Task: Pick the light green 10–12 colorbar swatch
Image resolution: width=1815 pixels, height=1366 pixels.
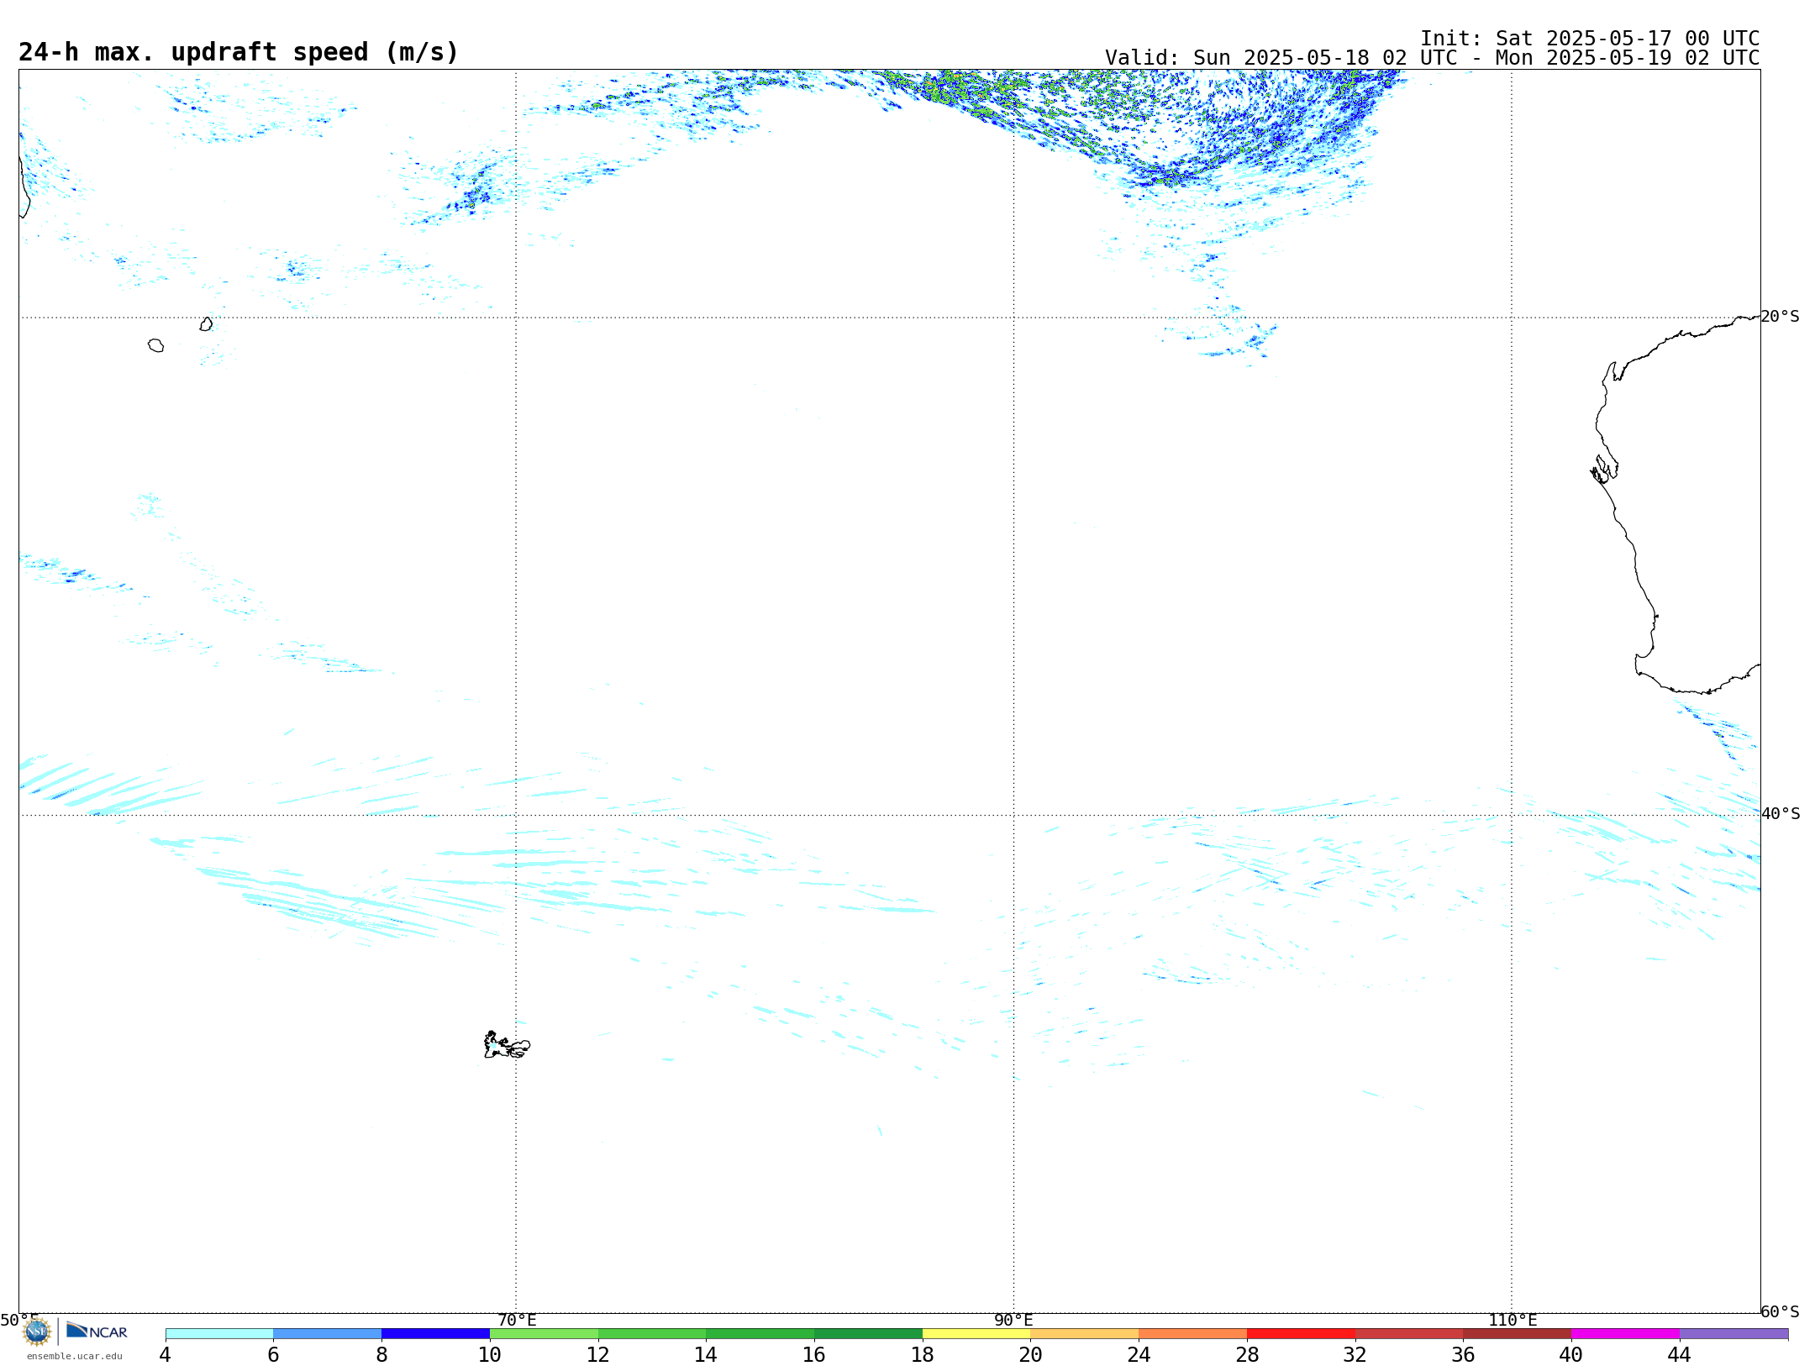Action: click(x=544, y=1334)
